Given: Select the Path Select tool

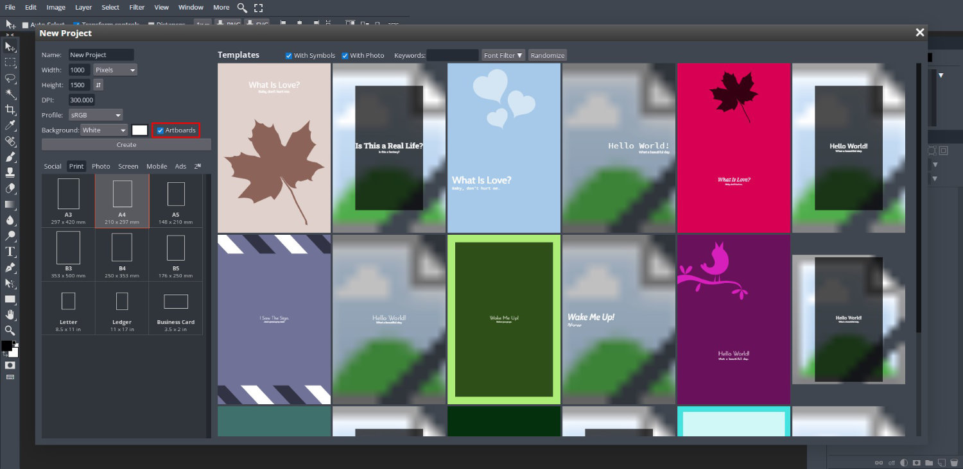Looking at the screenshot, I should coord(10,283).
